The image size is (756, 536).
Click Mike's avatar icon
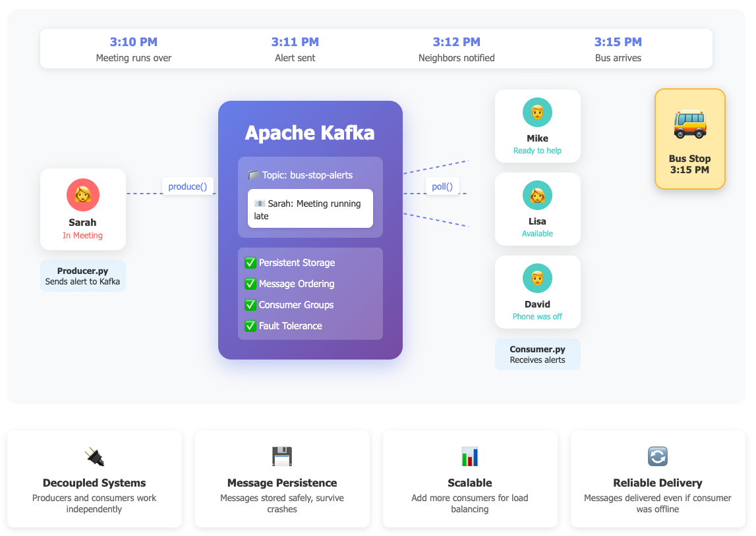[x=537, y=113]
